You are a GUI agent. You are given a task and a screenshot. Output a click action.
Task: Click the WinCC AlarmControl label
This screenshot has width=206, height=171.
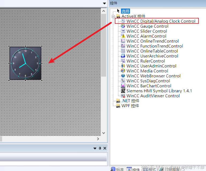click(x=146, y=36)
